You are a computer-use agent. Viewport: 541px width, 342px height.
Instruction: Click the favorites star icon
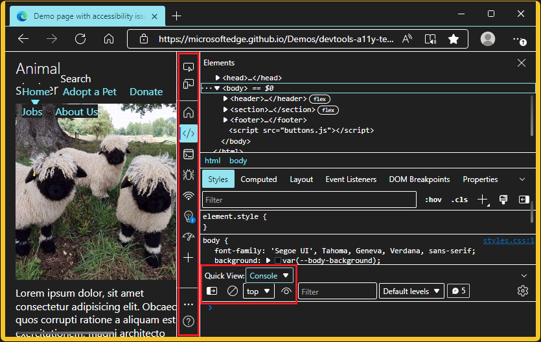tap(454, 39)
